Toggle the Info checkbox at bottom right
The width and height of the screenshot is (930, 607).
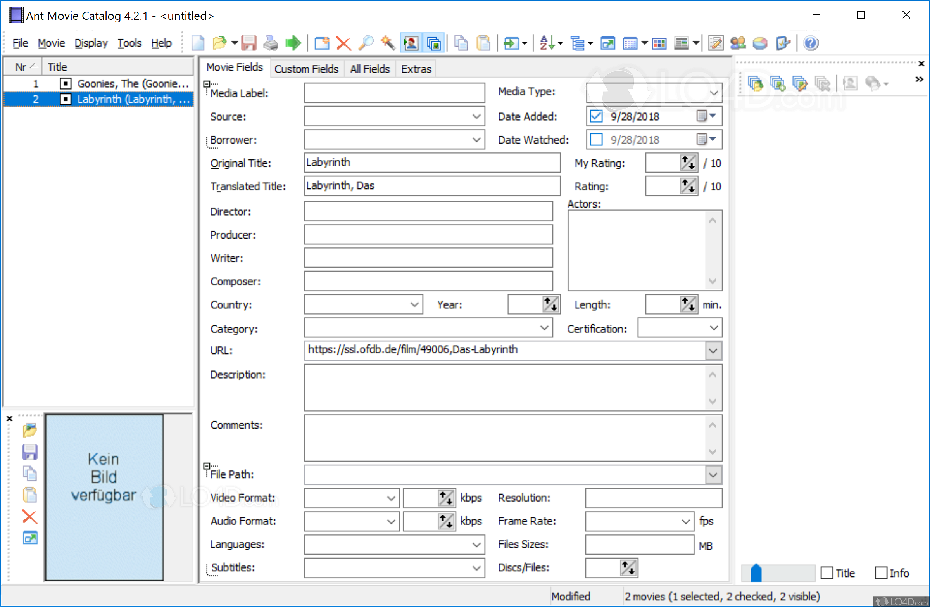pos(881,573)
